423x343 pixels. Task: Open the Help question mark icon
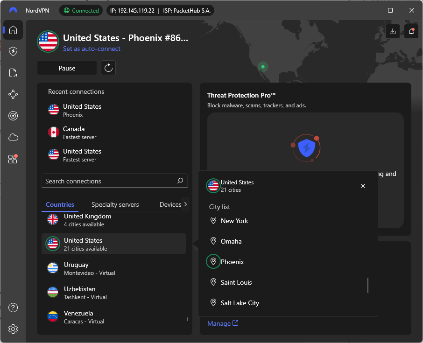[13, 308]
